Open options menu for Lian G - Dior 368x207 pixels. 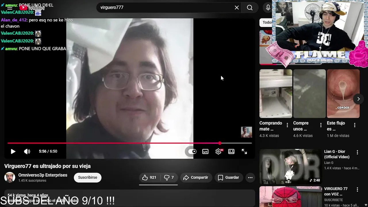click(357, 152)
